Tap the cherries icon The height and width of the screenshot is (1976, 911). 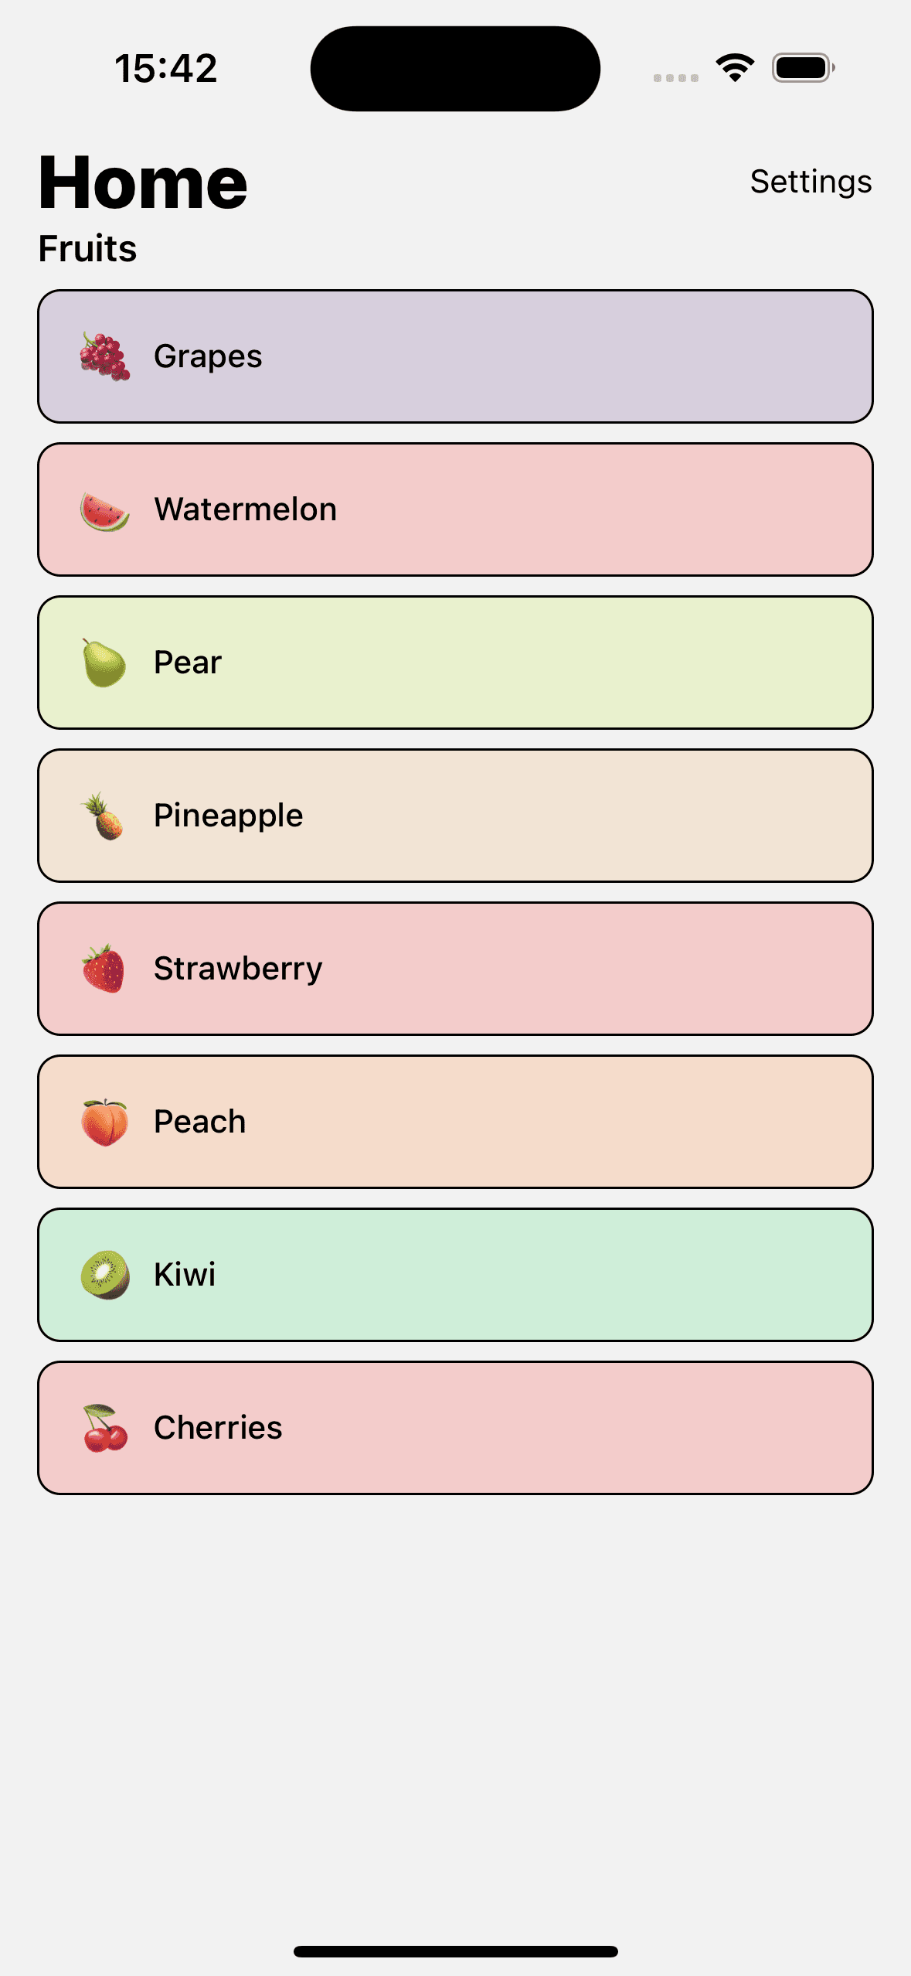(105, 1428)
